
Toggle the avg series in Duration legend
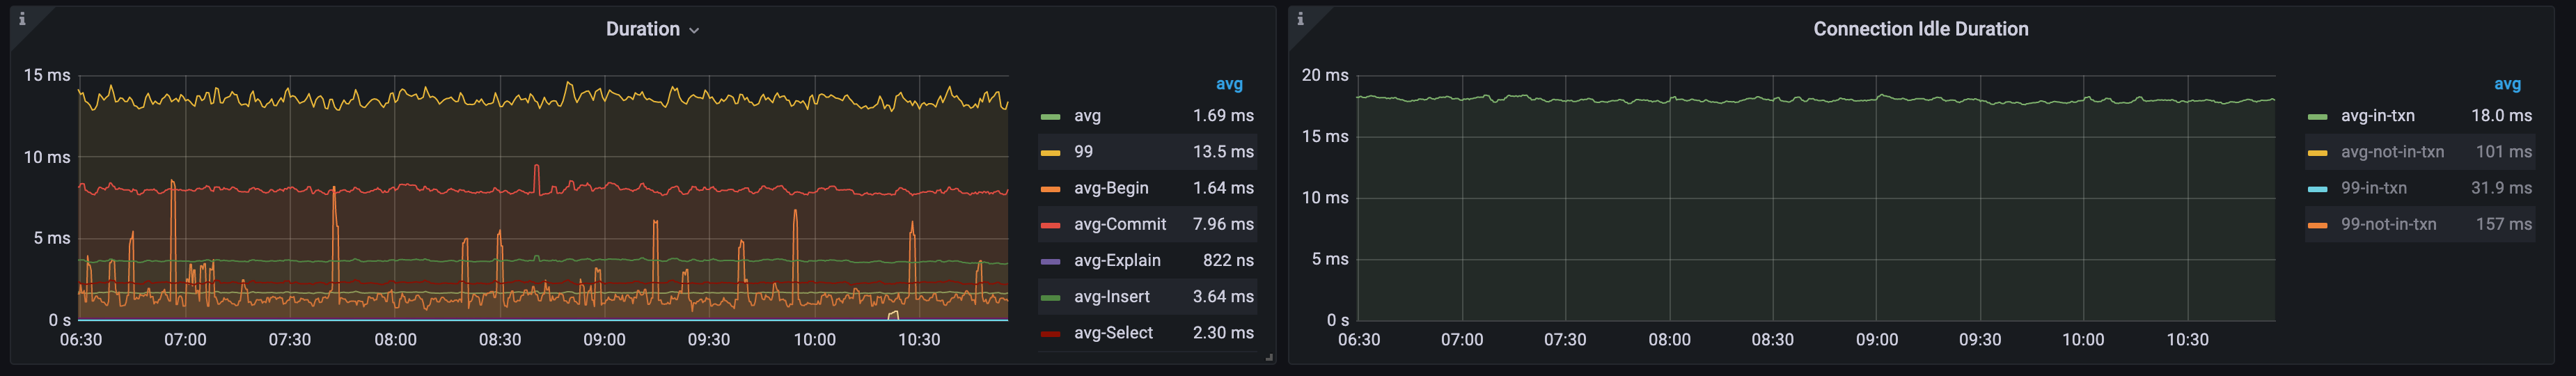[1087, 116]
